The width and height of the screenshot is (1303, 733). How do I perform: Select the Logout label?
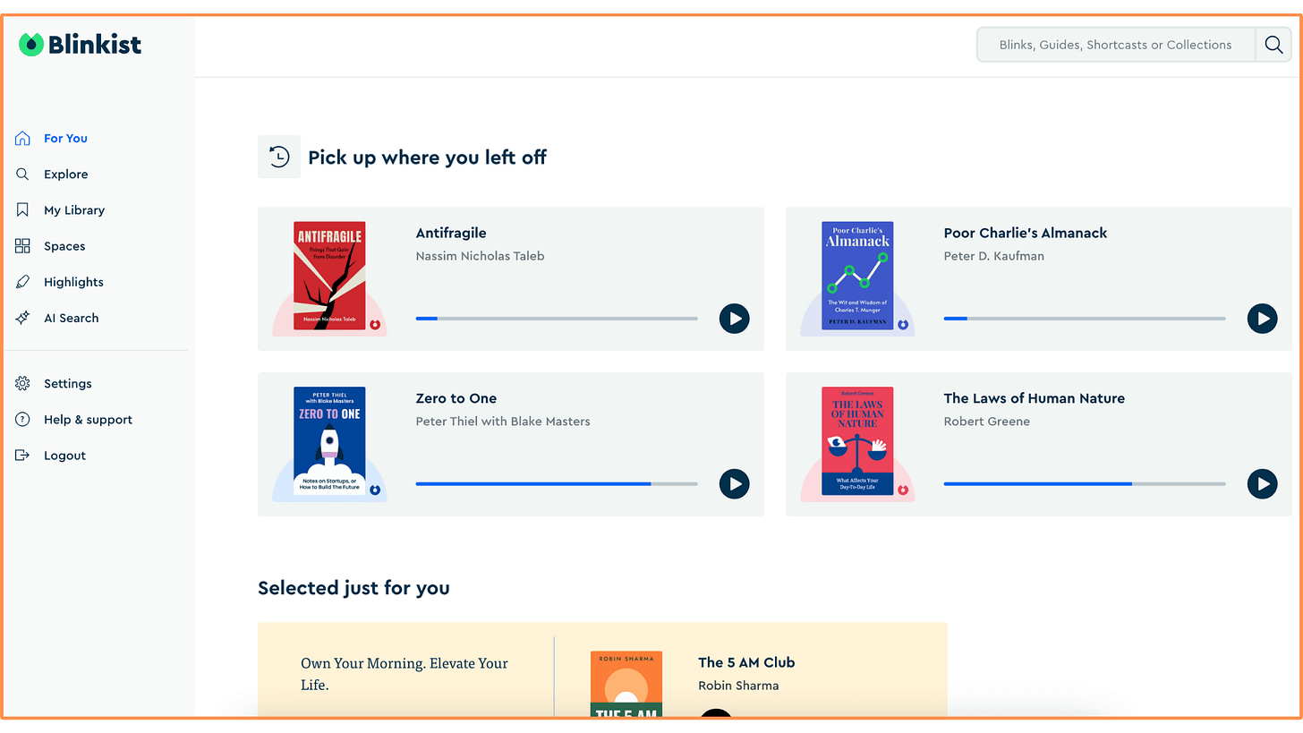[64, 455]
